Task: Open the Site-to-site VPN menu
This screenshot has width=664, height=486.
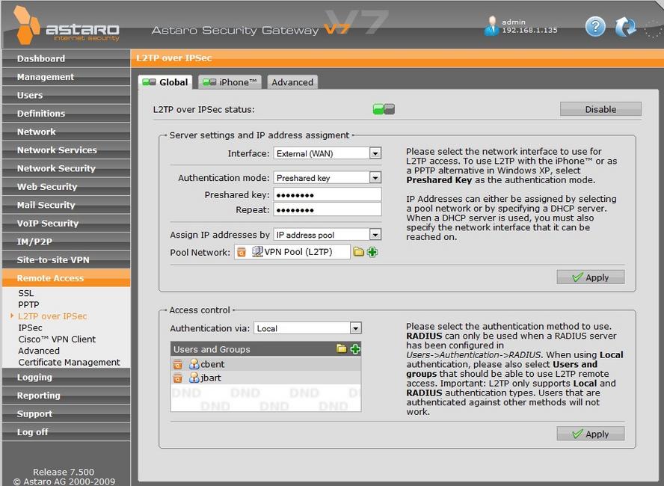Action: (x=66, y=259)
